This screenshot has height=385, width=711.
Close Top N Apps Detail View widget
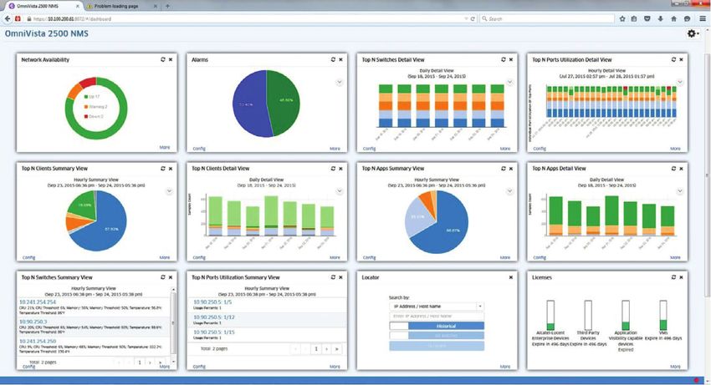(x=681, y=169)
